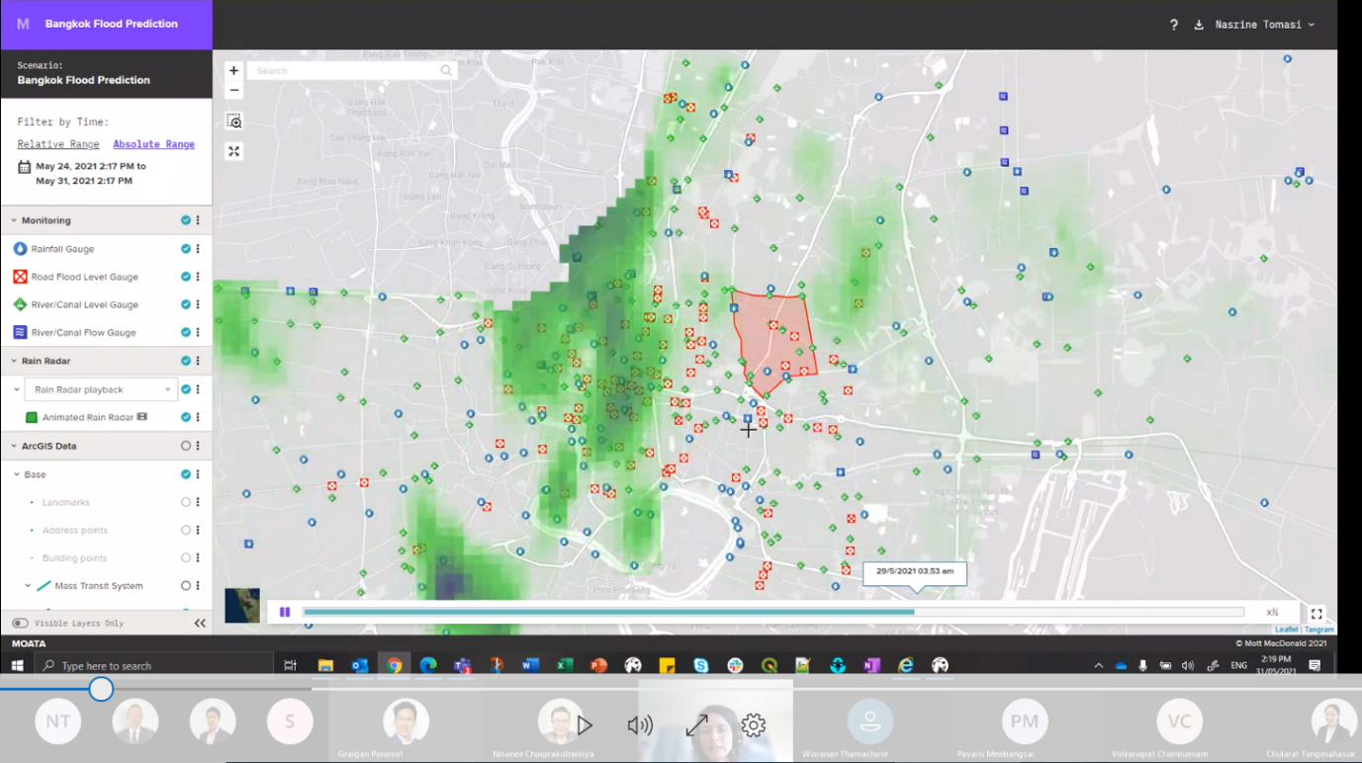Click the Bangkok Flood Prediction header title
Viewport: 1362px width, 763px height.
coord(112,24)
